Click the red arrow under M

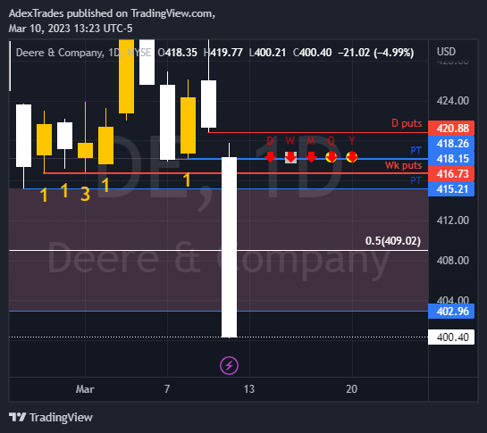click(x=311, y=157)
